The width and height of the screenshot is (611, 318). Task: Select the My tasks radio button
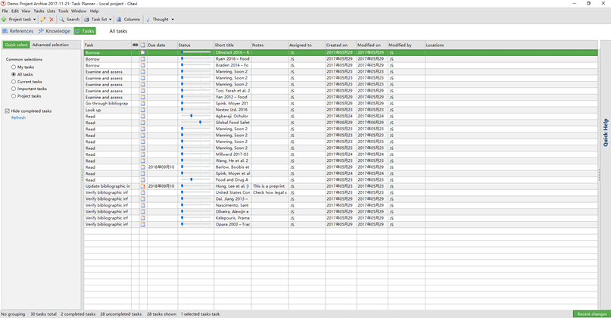[14, 67]
